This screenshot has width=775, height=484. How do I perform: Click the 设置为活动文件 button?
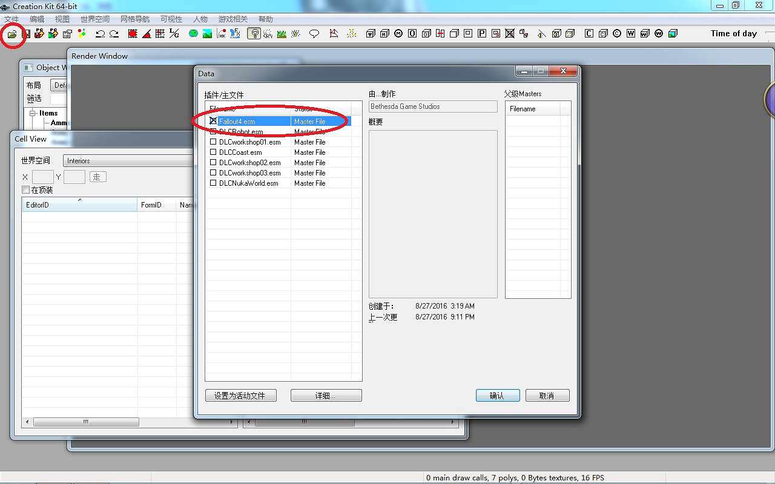click(x=240, y=396)
